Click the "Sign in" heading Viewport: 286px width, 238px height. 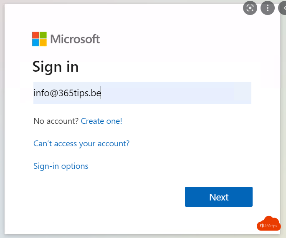[56, 67]
